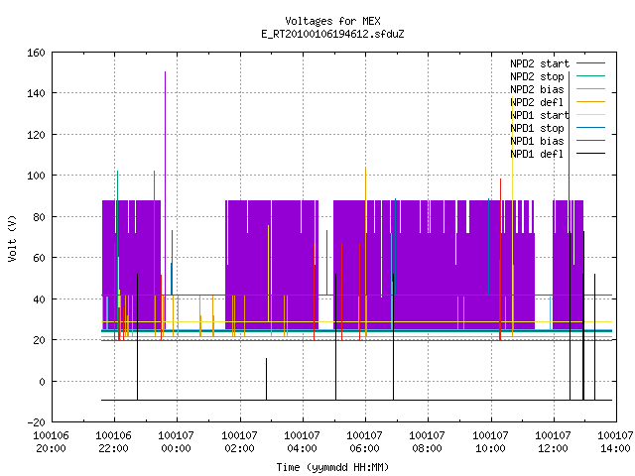Click the light blue NPD2 bias legend line
The width and height of the screenshot is (635, 476).
pyautogui.click(x=591, y=88)
